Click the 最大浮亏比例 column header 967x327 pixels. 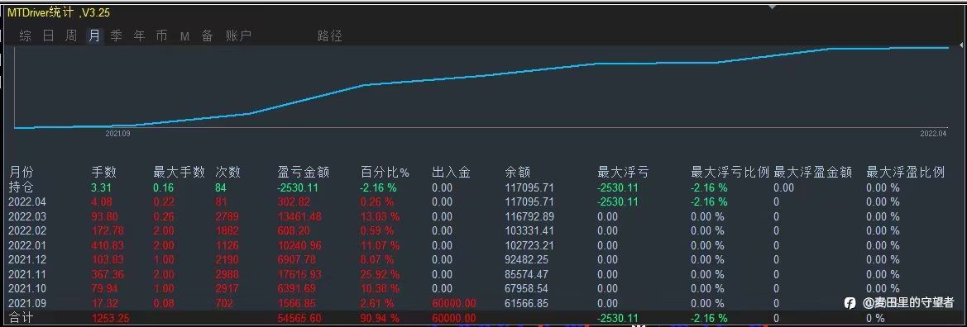[730, 173]
